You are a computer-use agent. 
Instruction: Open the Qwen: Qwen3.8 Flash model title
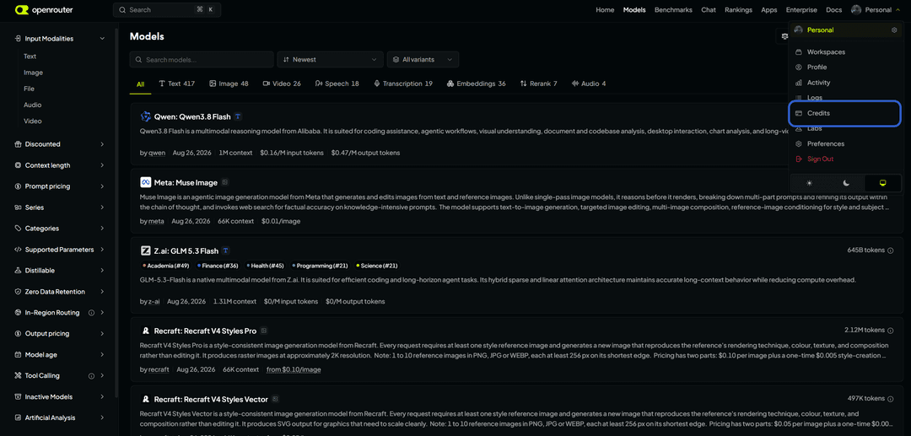point(192,116)
